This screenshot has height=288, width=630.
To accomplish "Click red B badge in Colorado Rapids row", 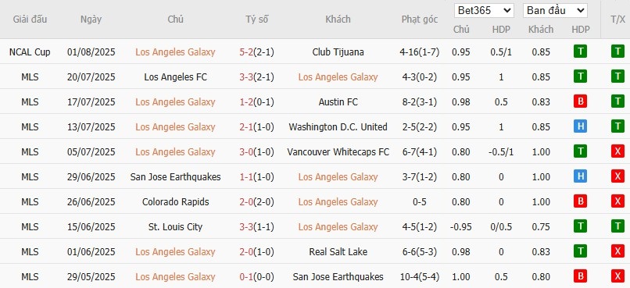I will 580,201.
